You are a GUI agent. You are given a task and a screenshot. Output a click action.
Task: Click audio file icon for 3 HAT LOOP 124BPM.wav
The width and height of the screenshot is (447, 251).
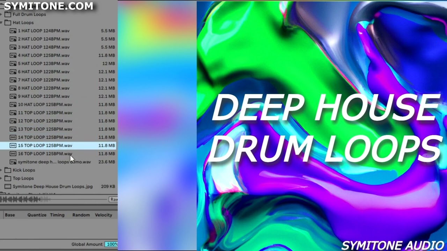[x=13, y=47]
